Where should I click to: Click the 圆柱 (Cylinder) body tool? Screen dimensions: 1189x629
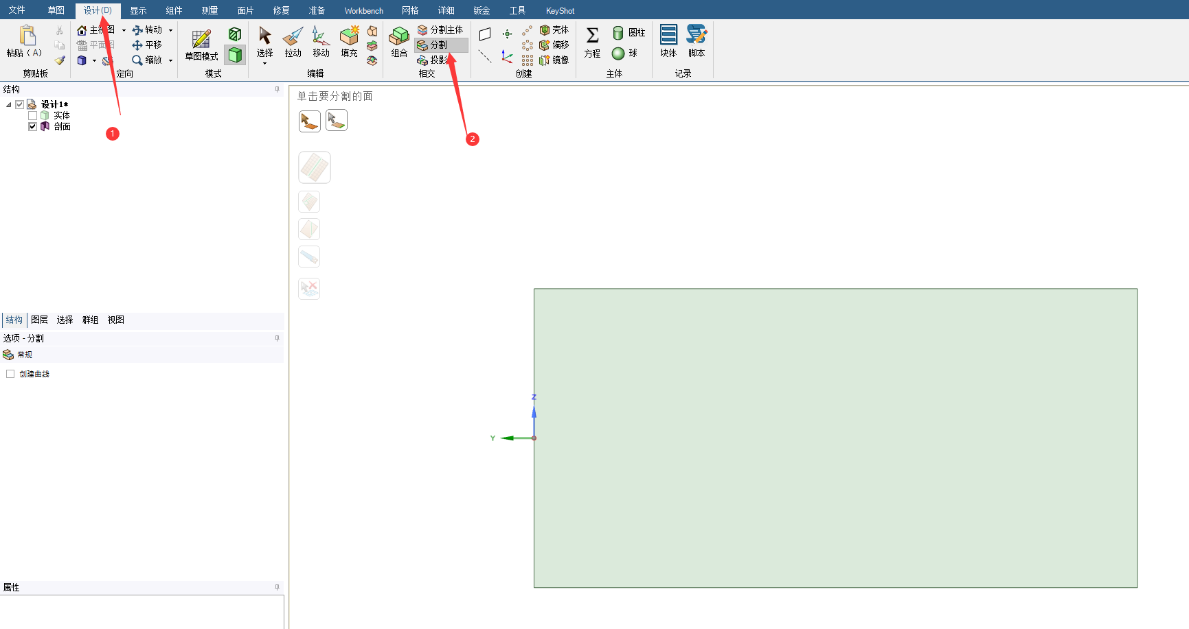pyautogui.click(x=629, y=32)
